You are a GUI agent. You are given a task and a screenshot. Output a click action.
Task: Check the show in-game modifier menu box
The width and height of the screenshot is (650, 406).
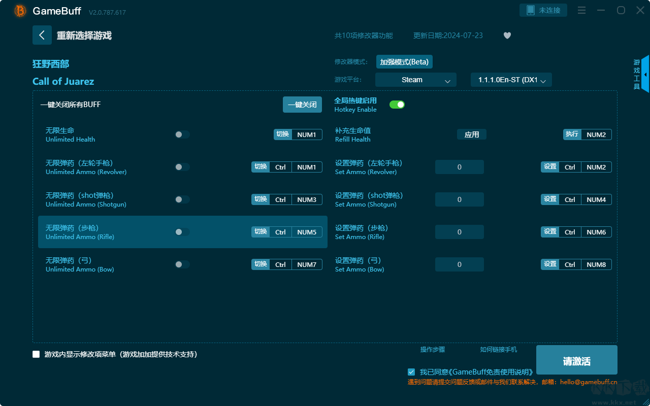click(36, 354)
